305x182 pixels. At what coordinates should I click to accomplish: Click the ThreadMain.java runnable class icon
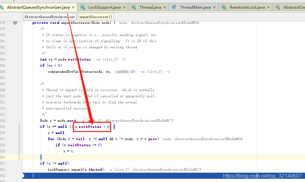(x=174, y=7)
